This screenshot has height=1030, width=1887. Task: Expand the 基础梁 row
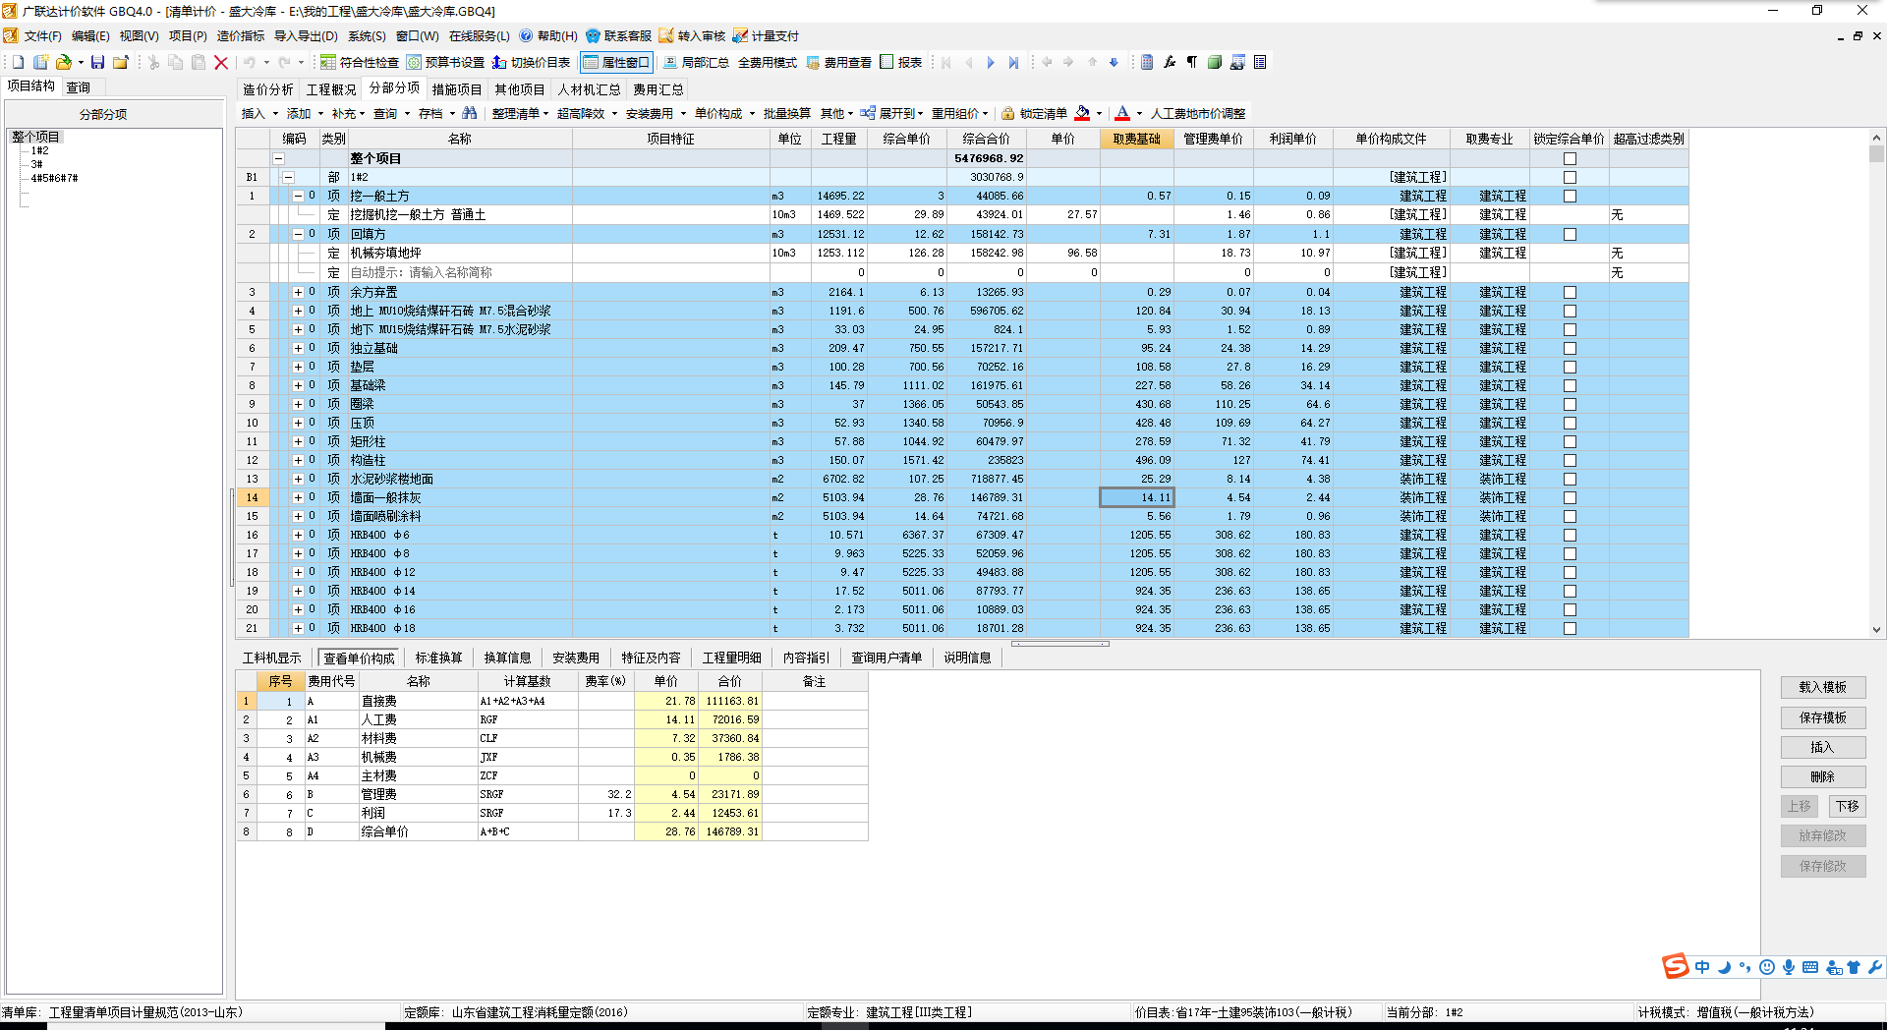coord(298,385)
